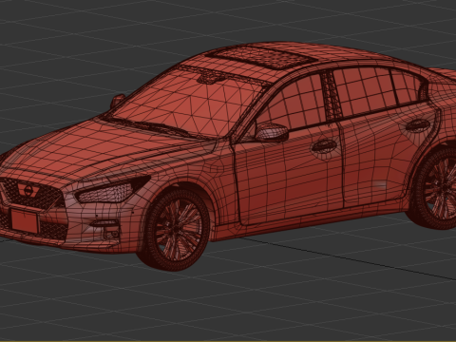
Task: Select the fog light in front bumper
Action: point(110,234)
